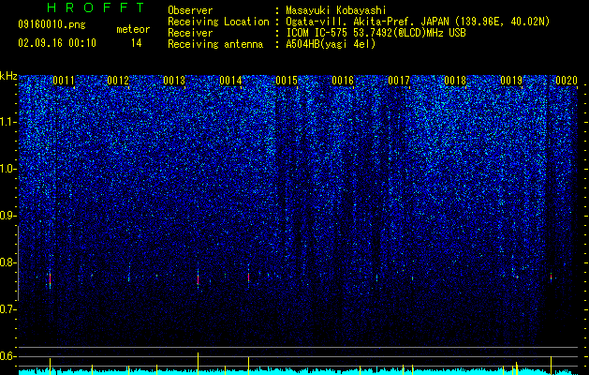Image resolution: width=589 pixels, height=375 pixels.
Task: Click the tallest yellow spike in the bottom graph
Action: pos(198,362)
